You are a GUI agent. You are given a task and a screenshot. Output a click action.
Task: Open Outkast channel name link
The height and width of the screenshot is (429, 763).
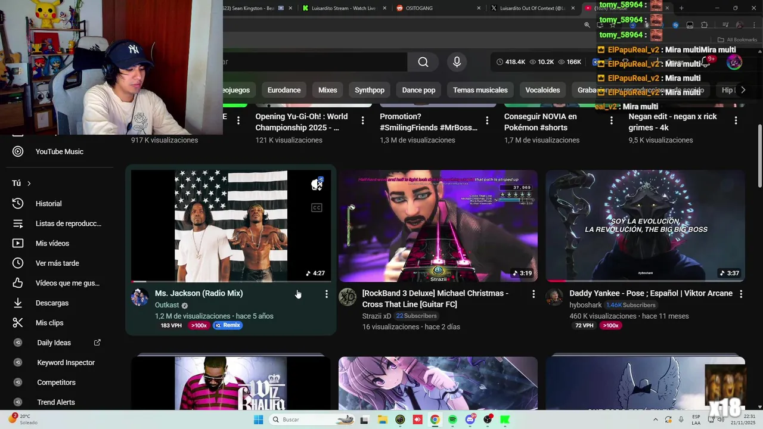167,305
